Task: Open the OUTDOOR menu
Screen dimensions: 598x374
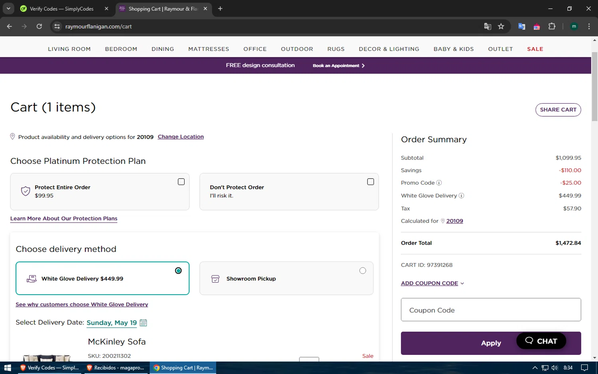Action: pos(297,49)
